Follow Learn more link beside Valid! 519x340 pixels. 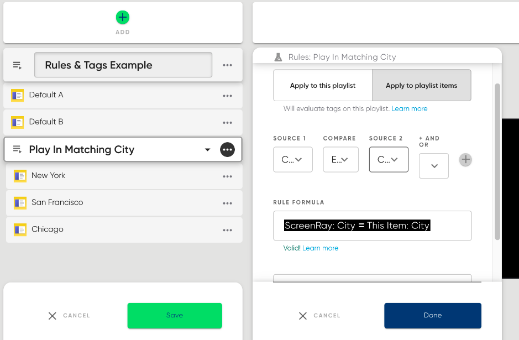tap(321, 248)
